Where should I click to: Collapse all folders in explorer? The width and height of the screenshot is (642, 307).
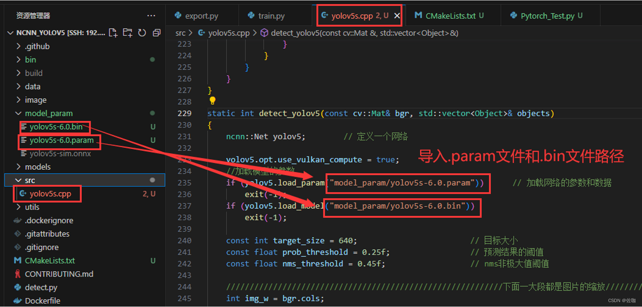(x=156, y=32)
